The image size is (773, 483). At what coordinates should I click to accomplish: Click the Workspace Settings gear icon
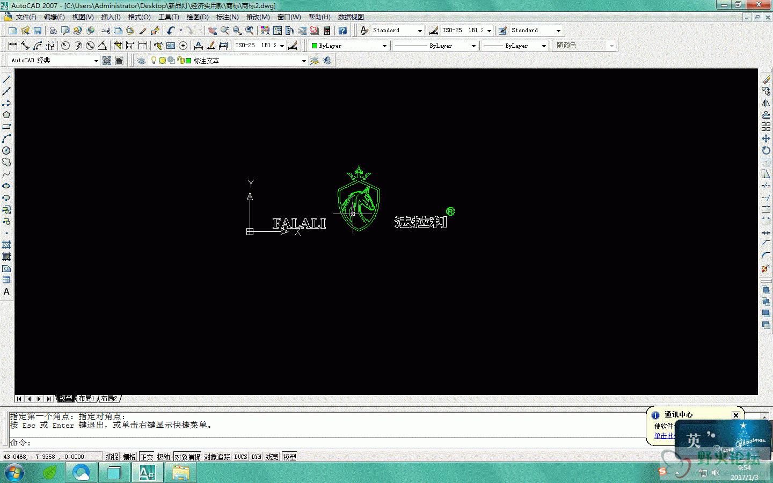pos(107,61)
